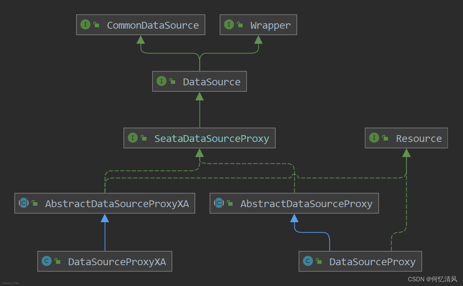Image resolution: width=463 pixels, height=286 pixels.
Task: Select the SeataDataSourceProxy label
Action: point(212,139)
